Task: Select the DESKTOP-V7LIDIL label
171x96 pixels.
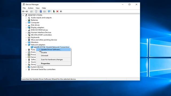Action: (35, 15)
